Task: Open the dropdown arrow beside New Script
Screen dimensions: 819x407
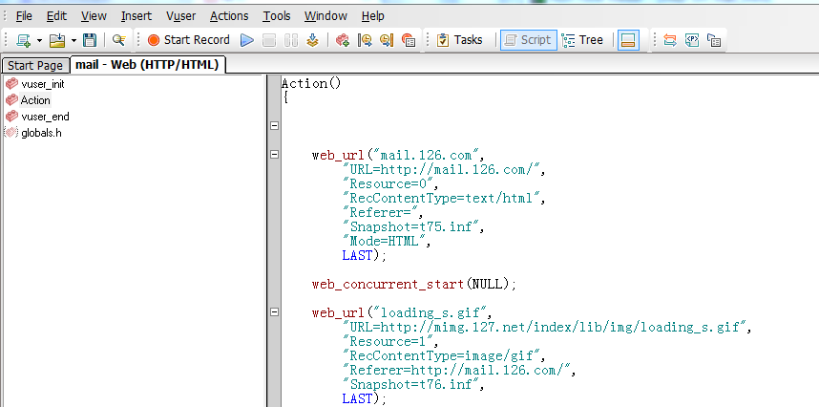Action: coord(38,40)
